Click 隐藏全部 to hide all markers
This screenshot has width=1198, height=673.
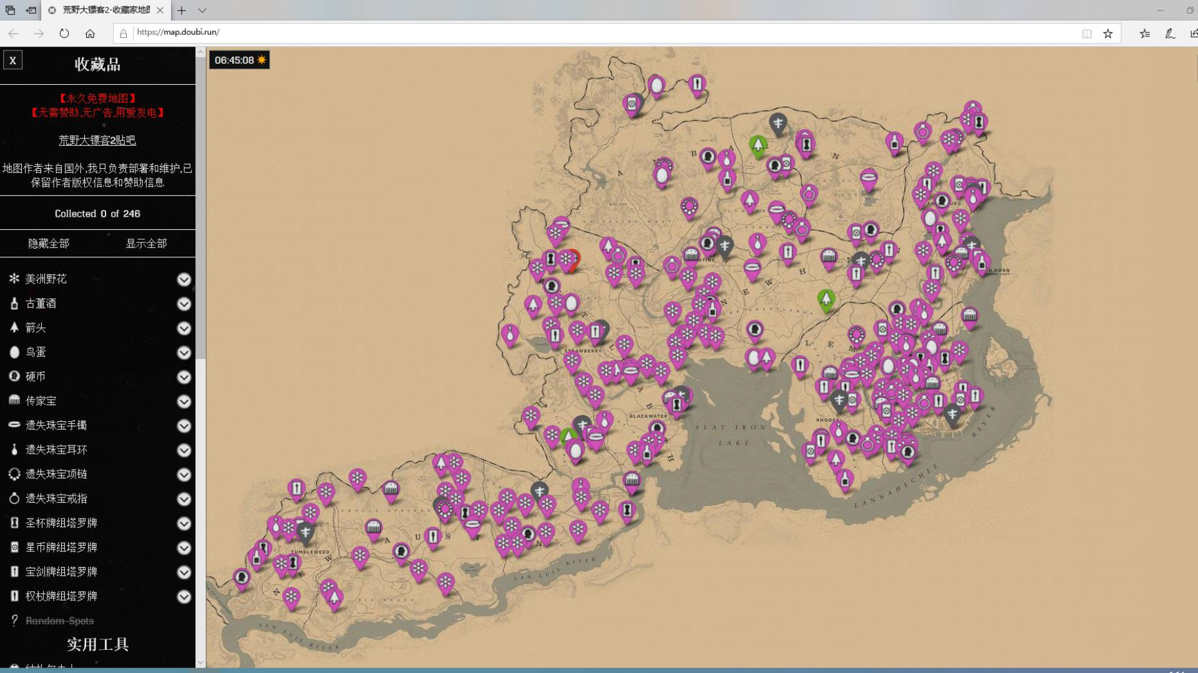pos(49,244)
